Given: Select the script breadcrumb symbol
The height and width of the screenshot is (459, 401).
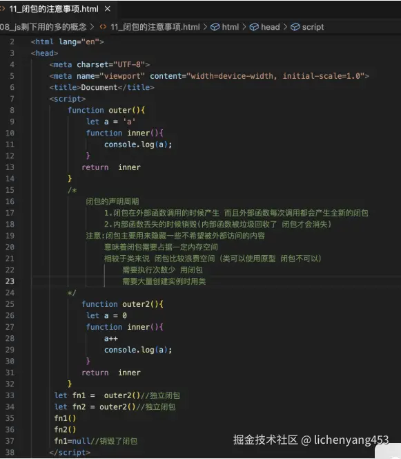Looking at the screenshot, I should 313,27.
